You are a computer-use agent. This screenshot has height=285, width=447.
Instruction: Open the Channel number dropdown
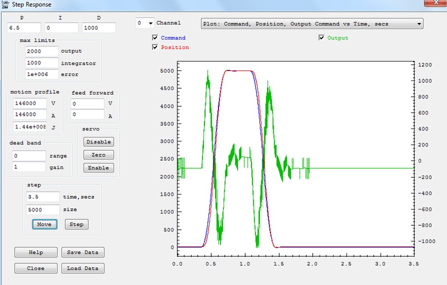tap(145, 23)
